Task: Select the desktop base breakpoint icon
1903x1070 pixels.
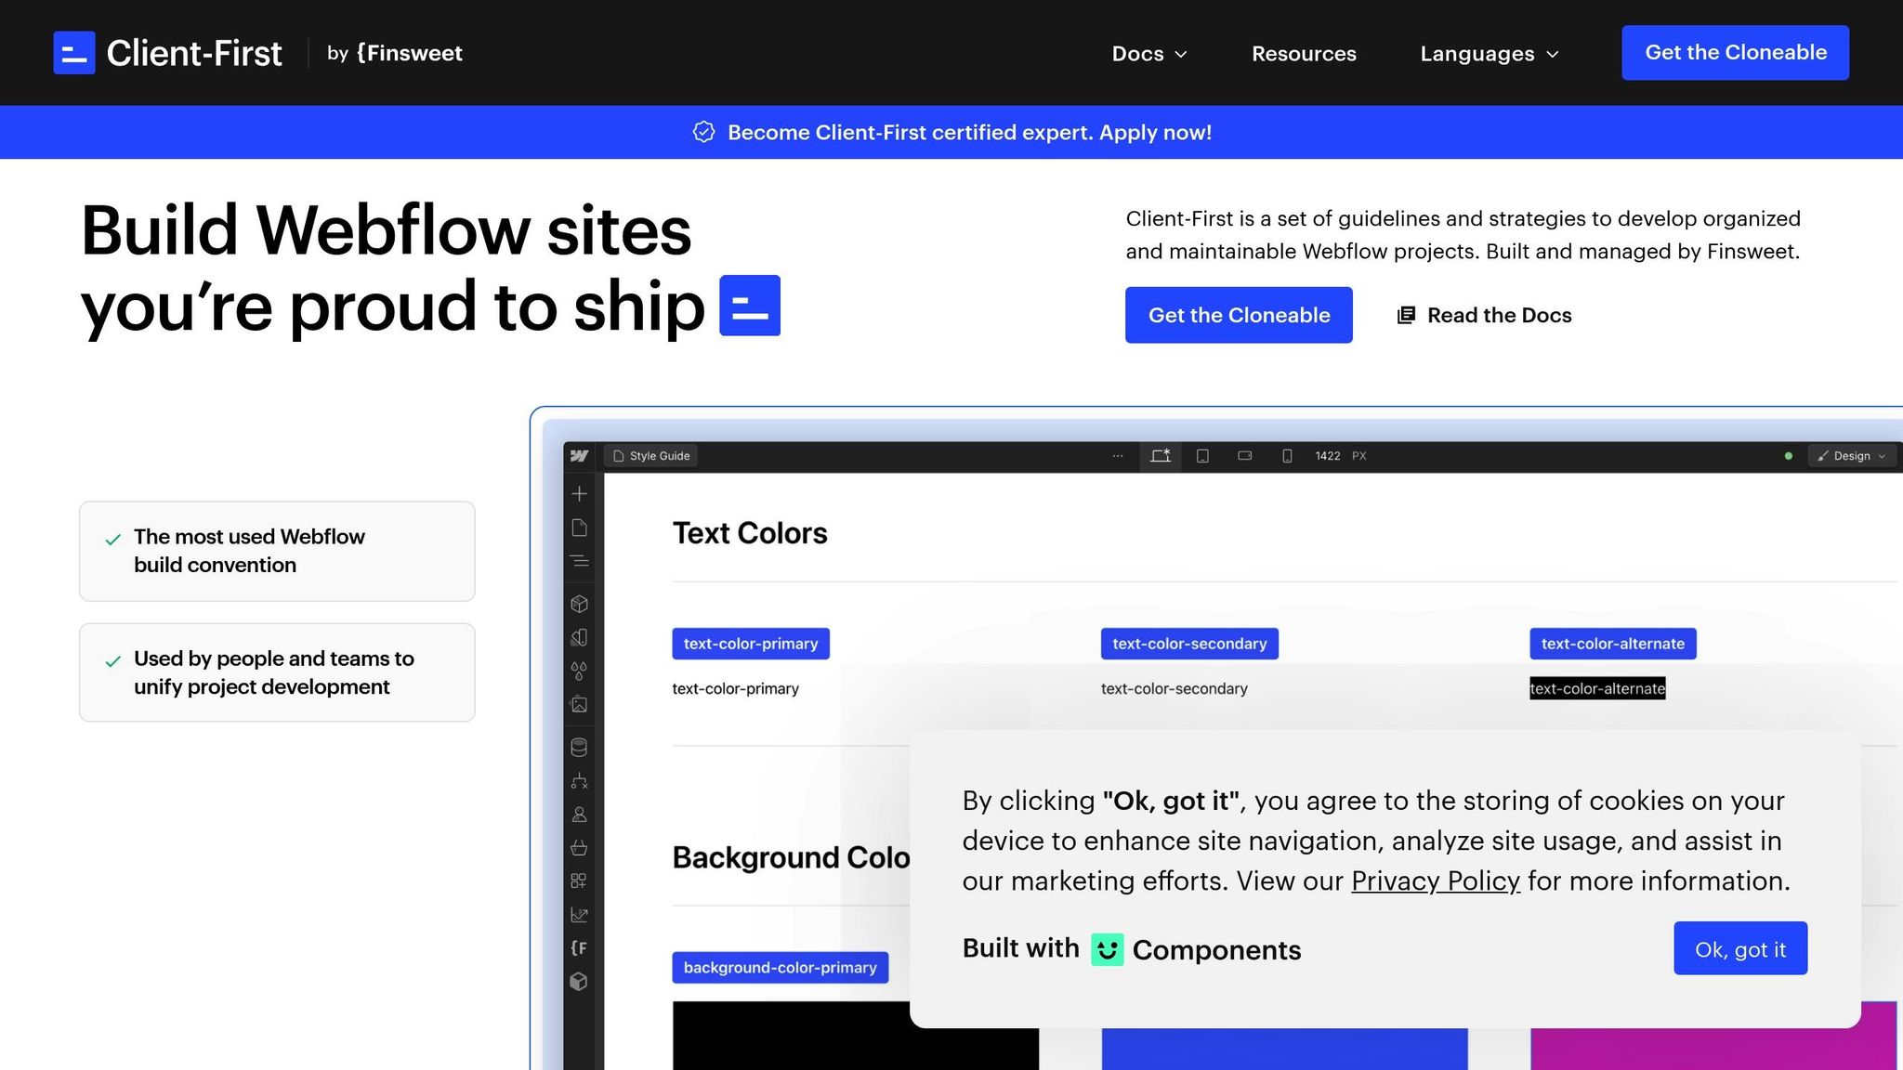Action: point(1161,455)
